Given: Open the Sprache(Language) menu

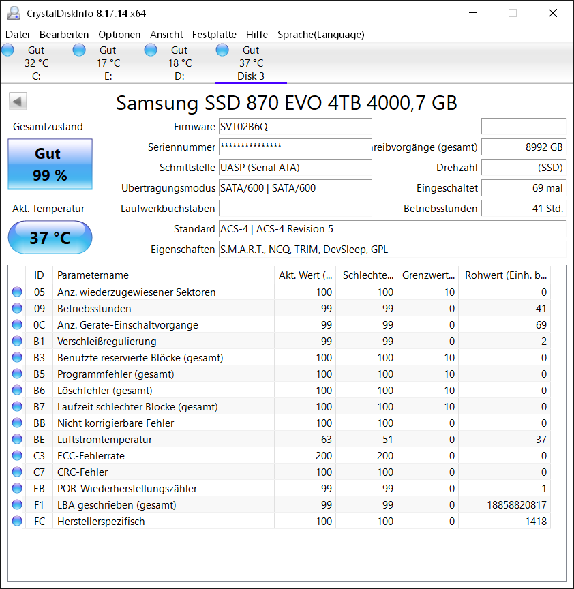Looking at the screenshot, I should tap(321, 35).
